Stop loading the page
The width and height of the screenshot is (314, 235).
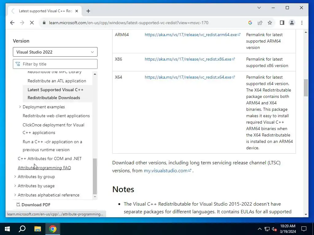(32, 23)
